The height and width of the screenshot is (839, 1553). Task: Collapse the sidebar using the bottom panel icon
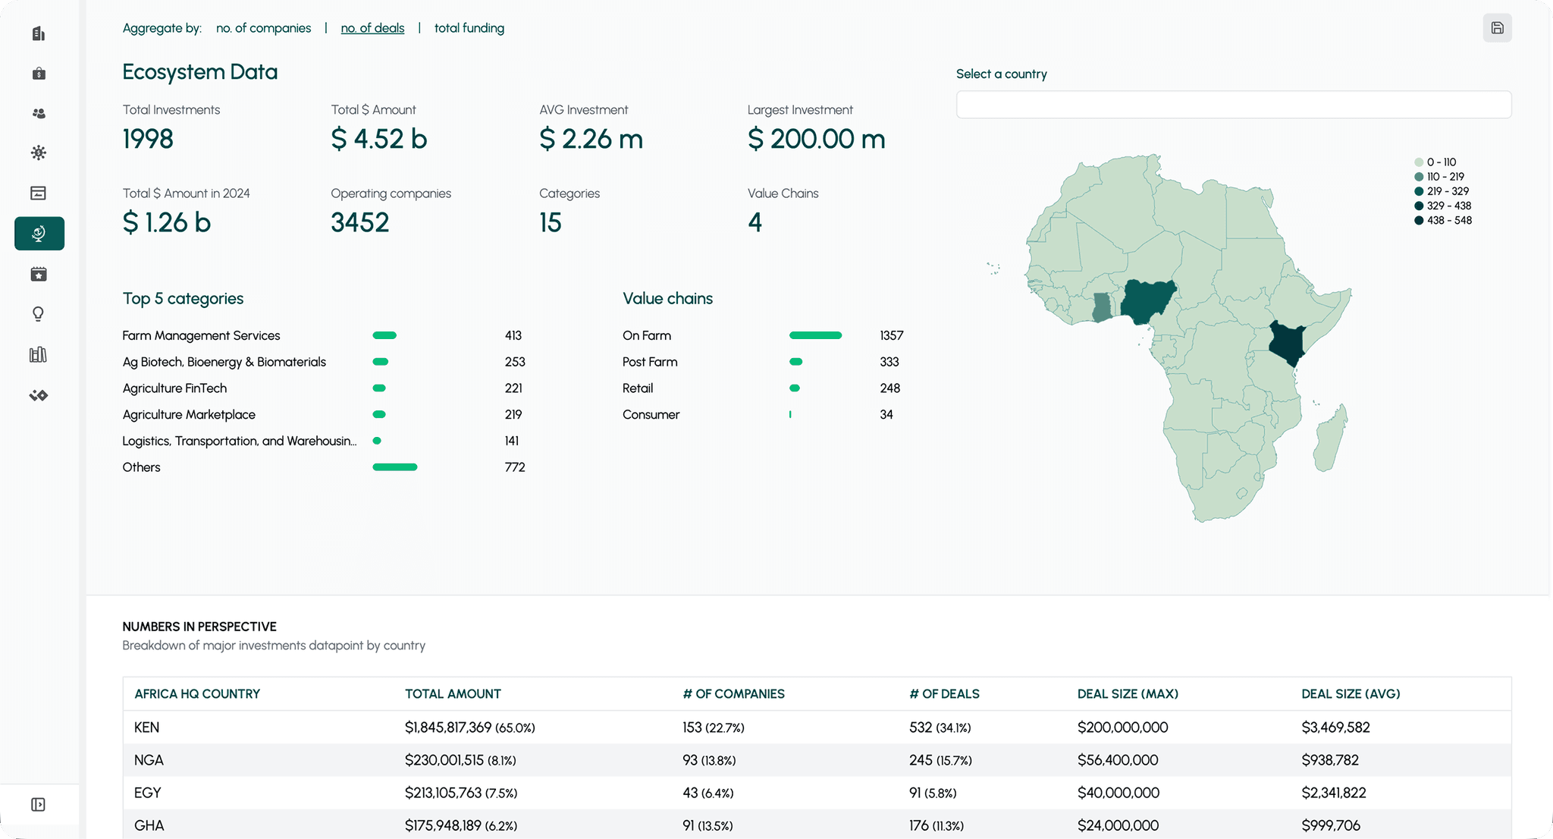point(39,805)
